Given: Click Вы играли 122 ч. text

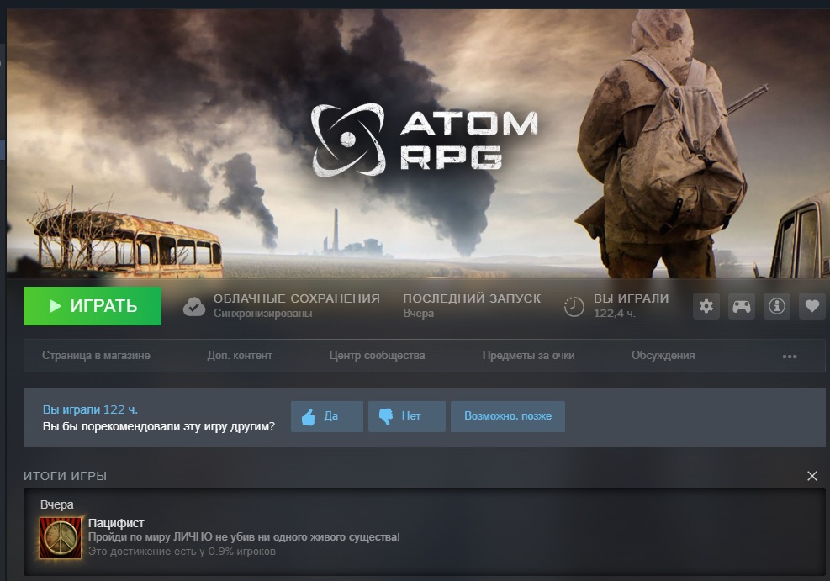Looking at the screenshot, I should coord(90,409).
